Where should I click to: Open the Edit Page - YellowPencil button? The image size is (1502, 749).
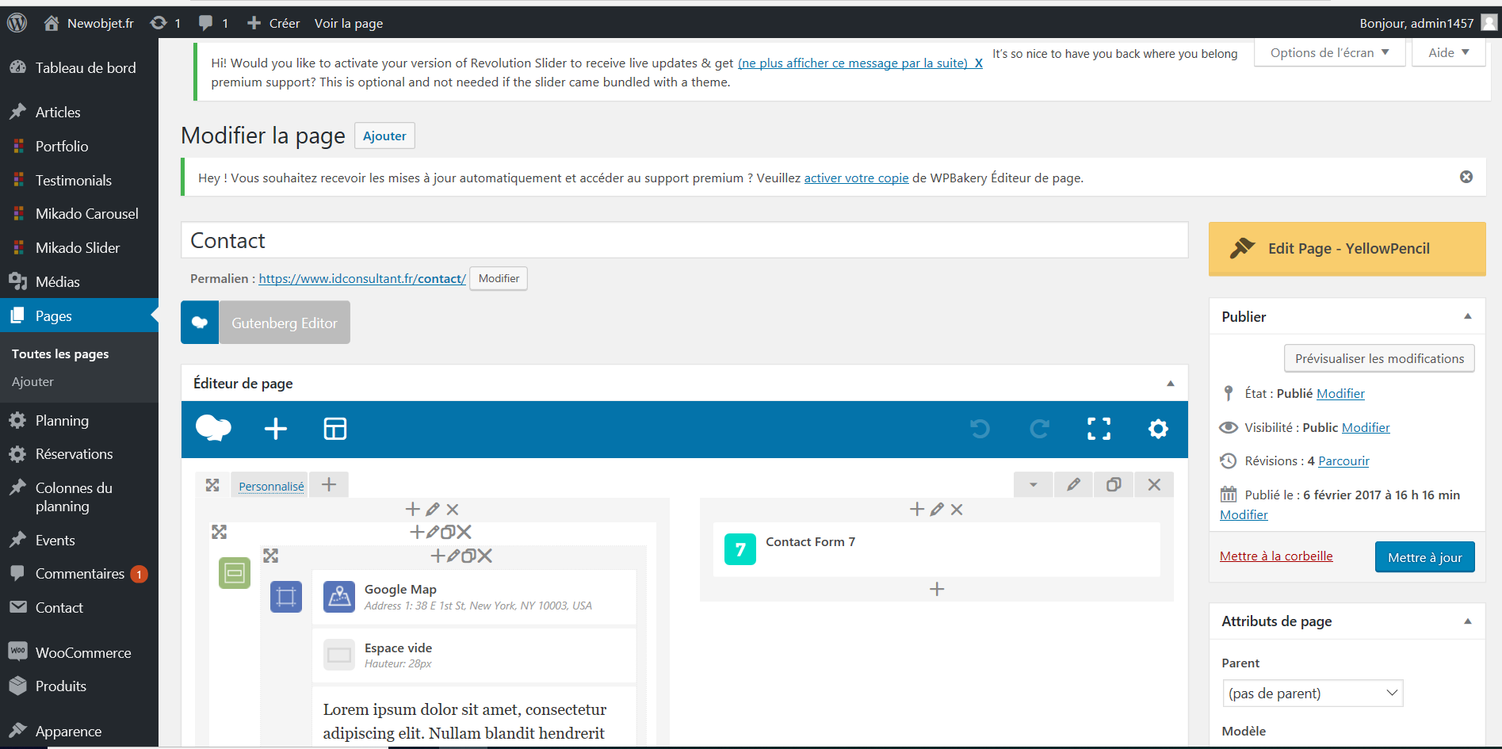pos(1347,249)
